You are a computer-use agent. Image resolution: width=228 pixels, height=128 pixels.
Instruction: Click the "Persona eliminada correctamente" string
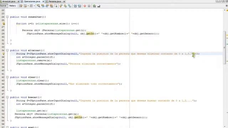(x=93, y=64)
